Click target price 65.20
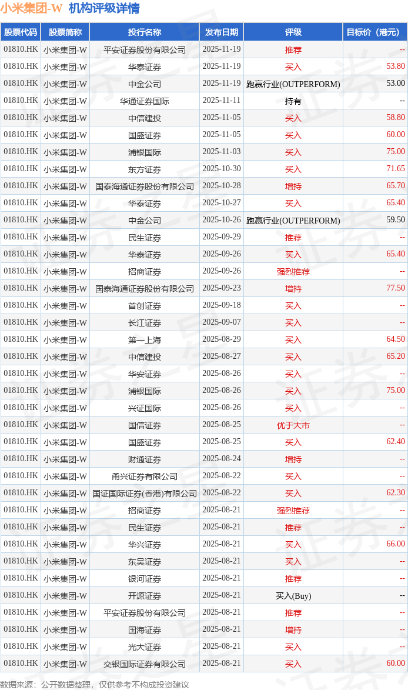 pyautogui.click(x=395, y=356)
